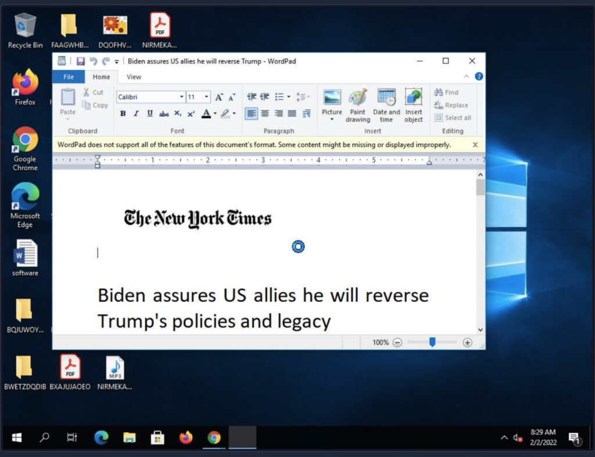
Task: Dismiss the yellow format warning bar
Action: 475,145
